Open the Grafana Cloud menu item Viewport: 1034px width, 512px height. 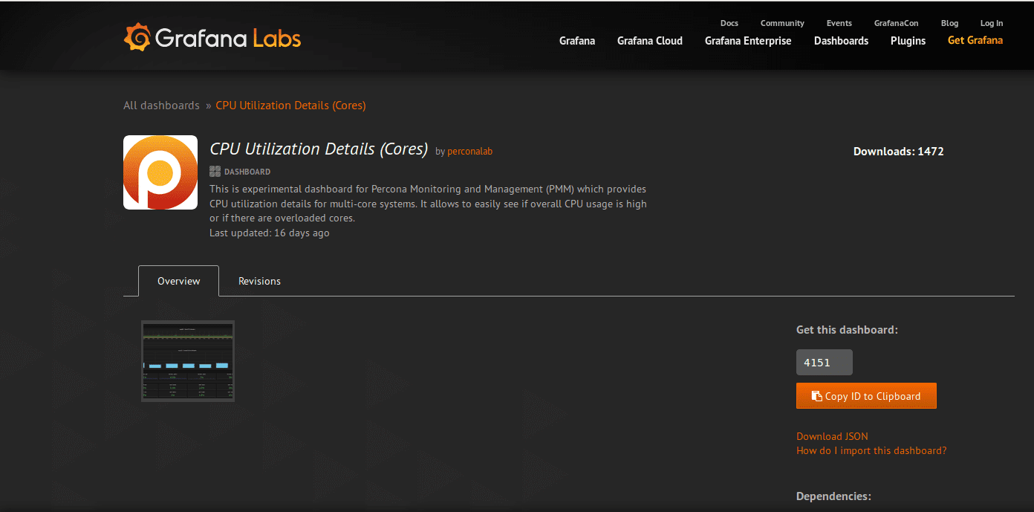pos(650,41)
